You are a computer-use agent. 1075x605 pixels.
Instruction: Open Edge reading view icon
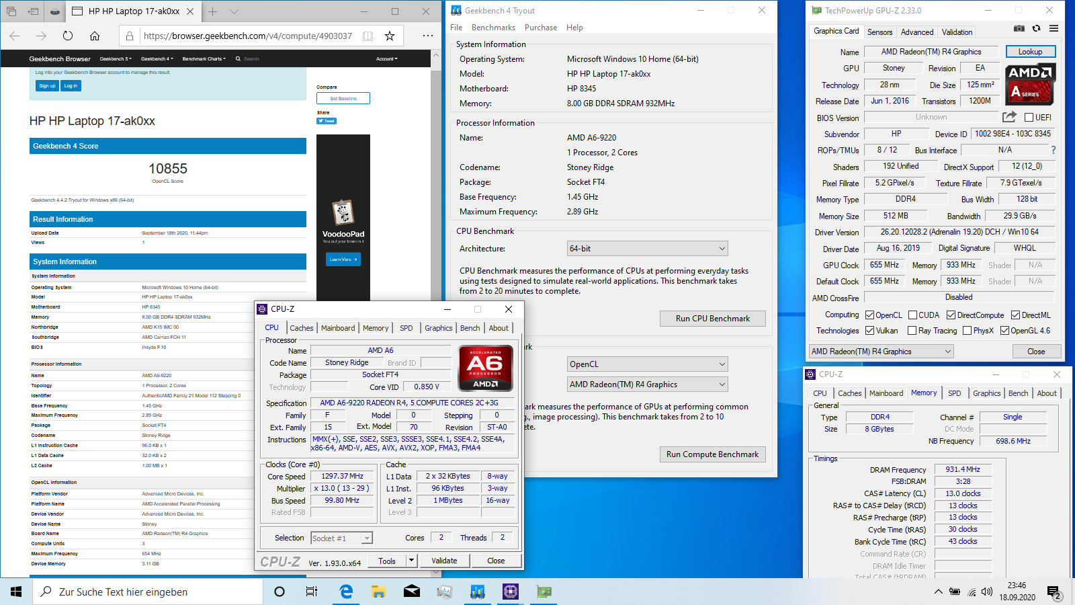point(368,36)
